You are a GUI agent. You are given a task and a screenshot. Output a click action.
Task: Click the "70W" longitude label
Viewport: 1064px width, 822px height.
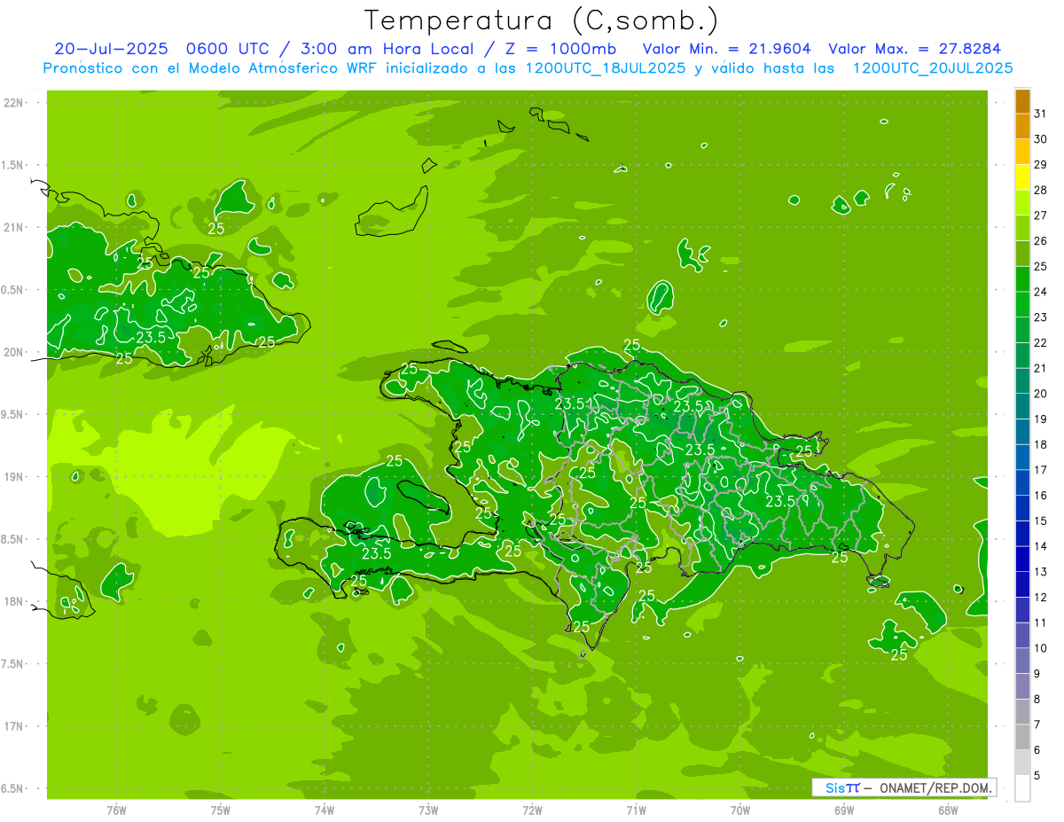739,810
